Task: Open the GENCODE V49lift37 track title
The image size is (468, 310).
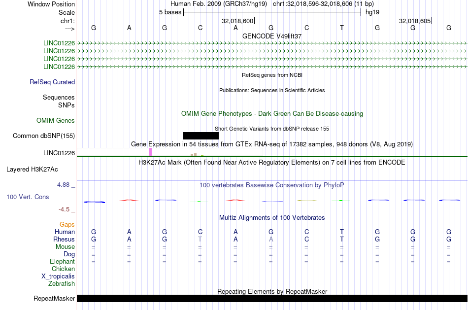Action: pos(272,36)
